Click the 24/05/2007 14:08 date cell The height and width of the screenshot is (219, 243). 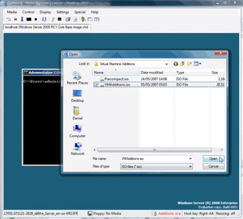pos(154,79)
